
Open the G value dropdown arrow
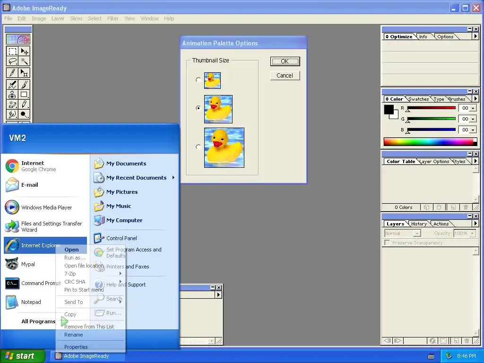(x=473, y=119)
